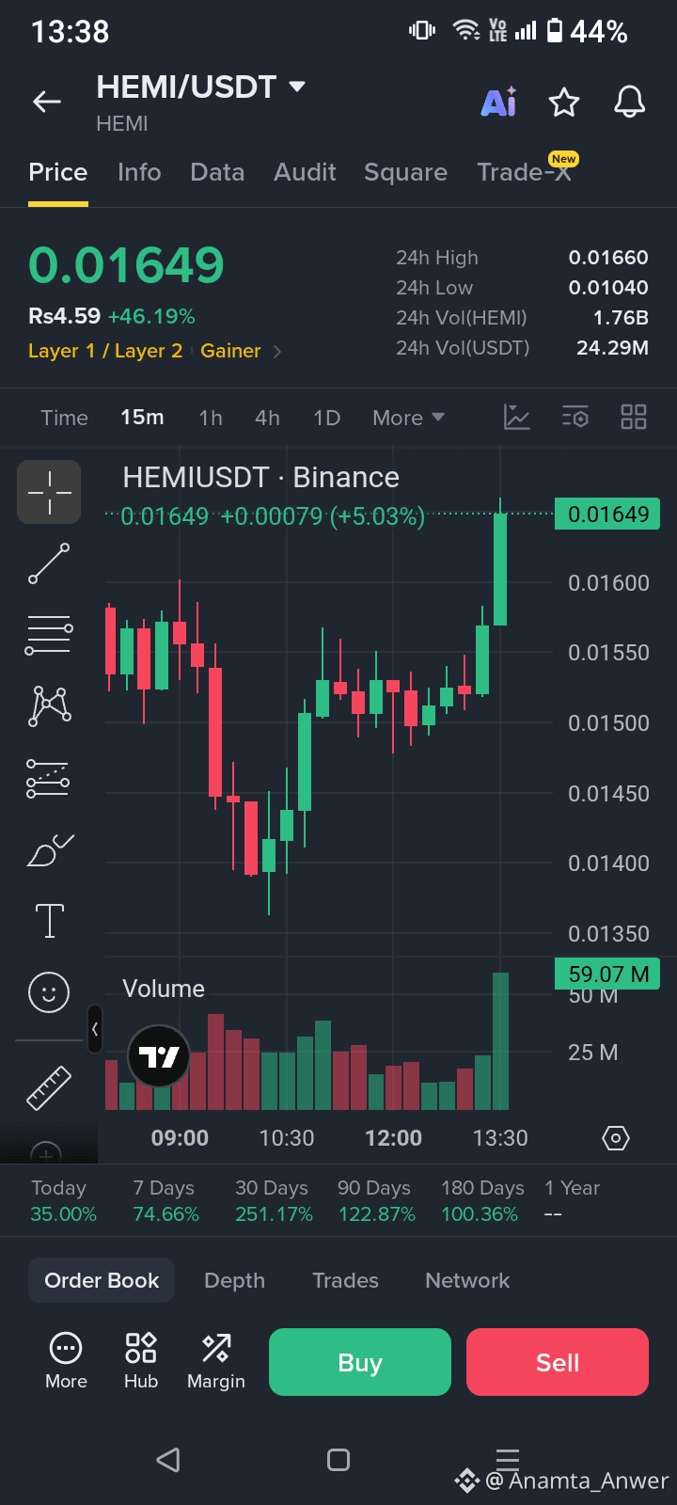Open price alert bell icon

click(630, 102)
